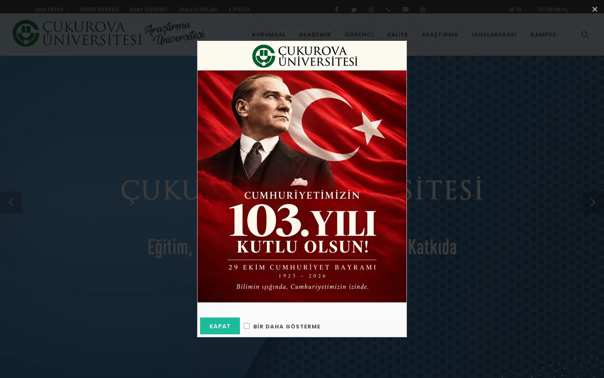This screenshot has height=378, width=604.
Task: Click the Araştırma Üniversitesi script logo
Action: click(174, 34)
